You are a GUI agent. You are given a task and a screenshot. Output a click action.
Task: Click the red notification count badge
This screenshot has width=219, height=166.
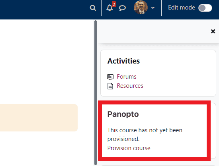[114, 4]
